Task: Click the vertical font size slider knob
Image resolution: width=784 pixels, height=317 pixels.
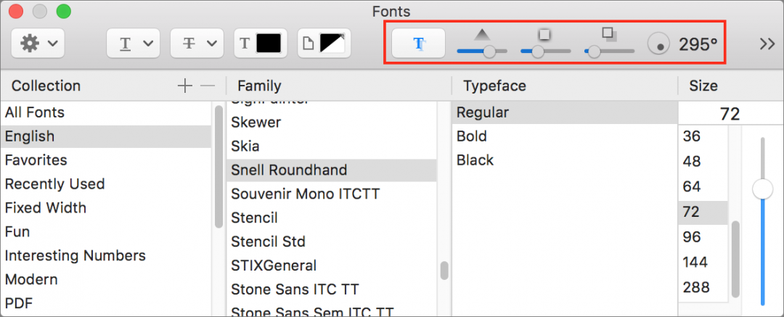Action: 763,189
